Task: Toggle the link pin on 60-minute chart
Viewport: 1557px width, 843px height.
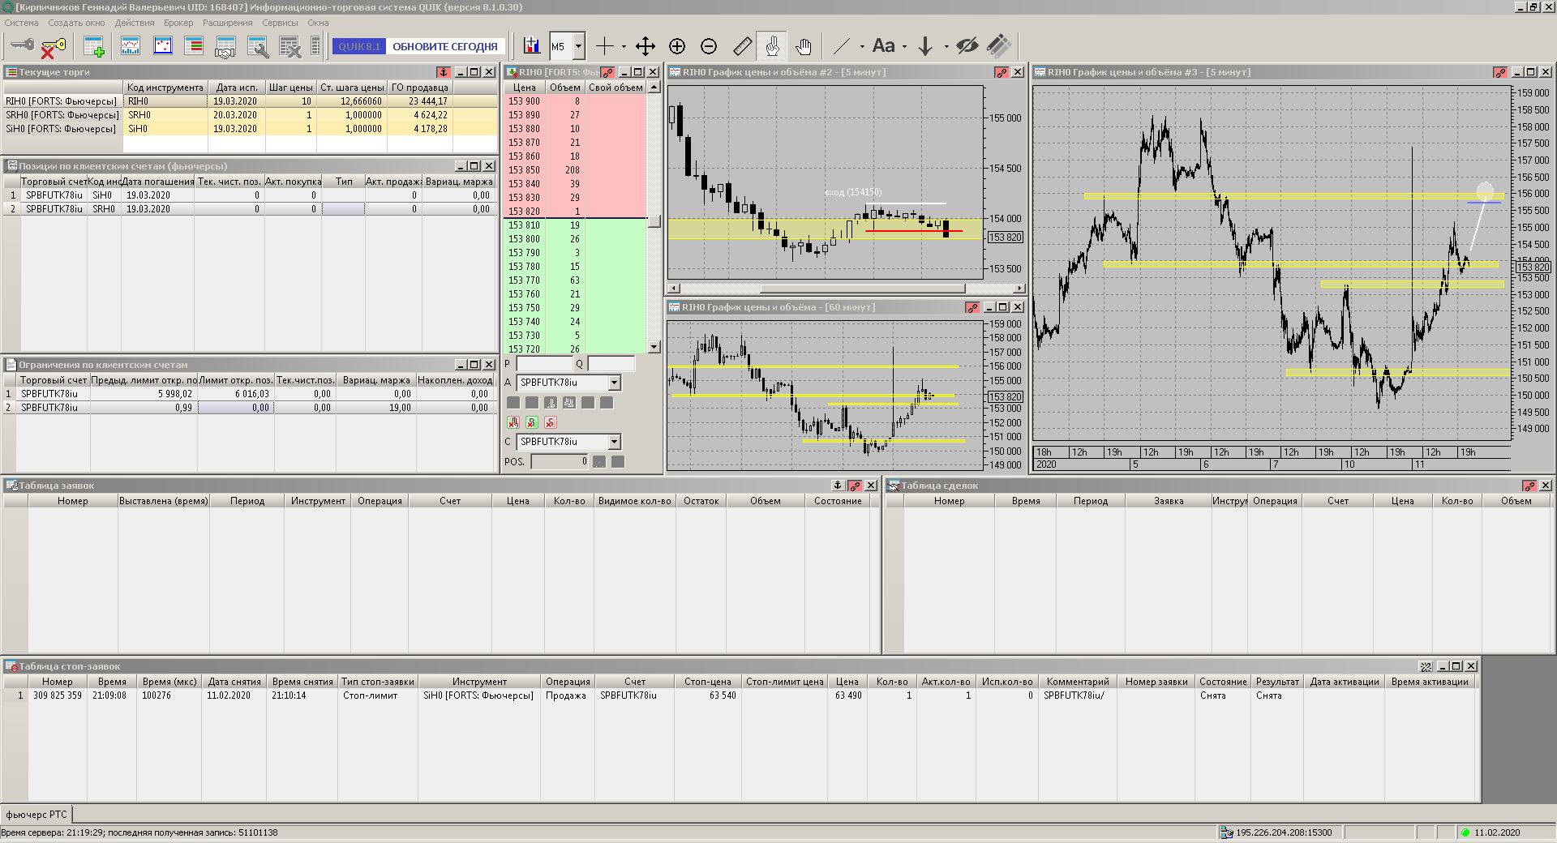Action: click(972, 307)
